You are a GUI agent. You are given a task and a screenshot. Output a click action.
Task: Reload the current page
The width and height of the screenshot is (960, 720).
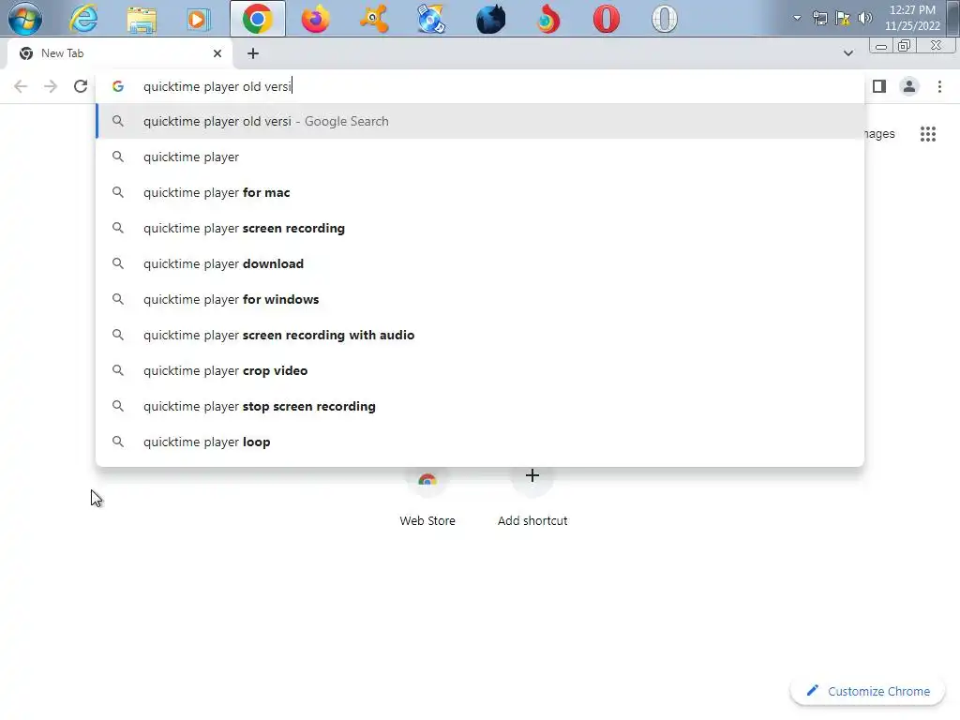(81, 86)
